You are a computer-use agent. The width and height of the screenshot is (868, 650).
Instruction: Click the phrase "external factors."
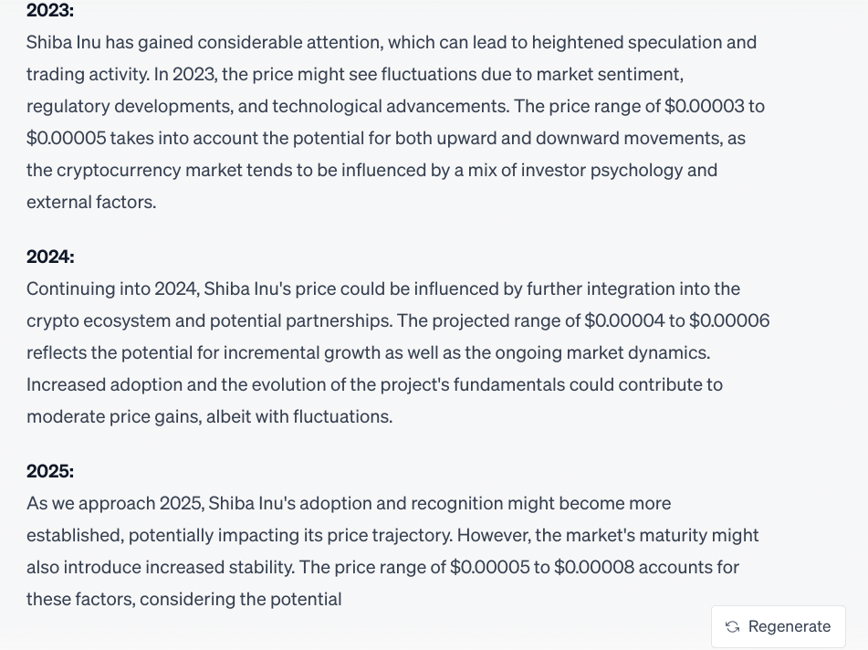[91, 202]
